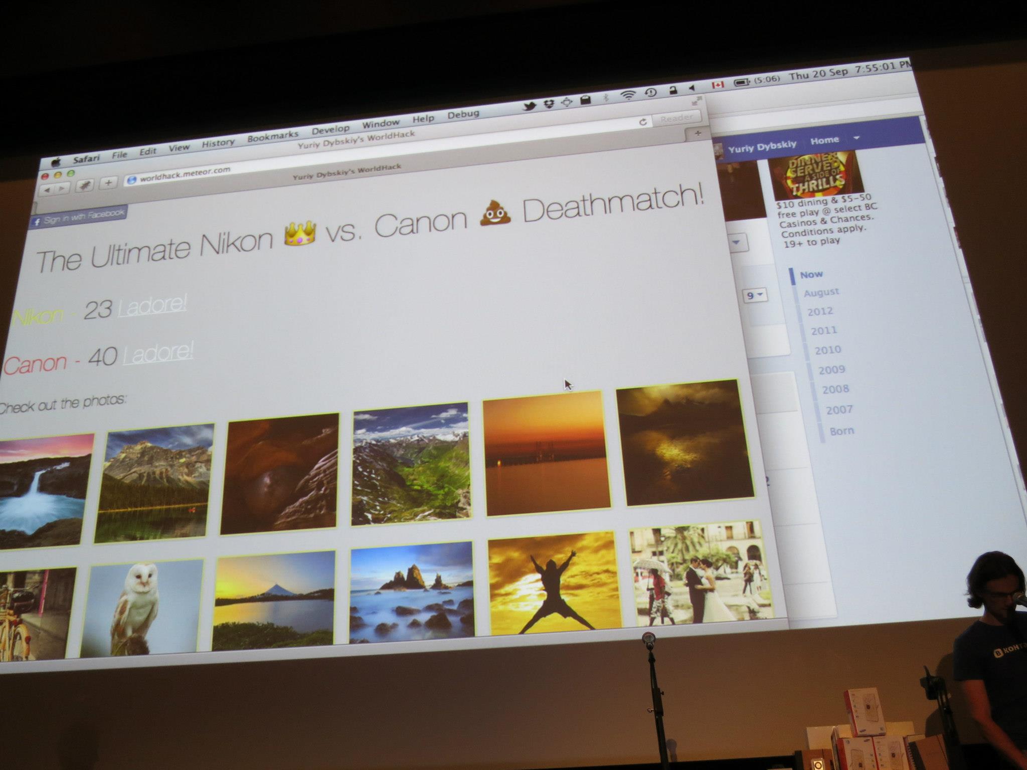Click the globe site icon in address bar
This screenshot has width=1027, height=770.
coord(132,180)
